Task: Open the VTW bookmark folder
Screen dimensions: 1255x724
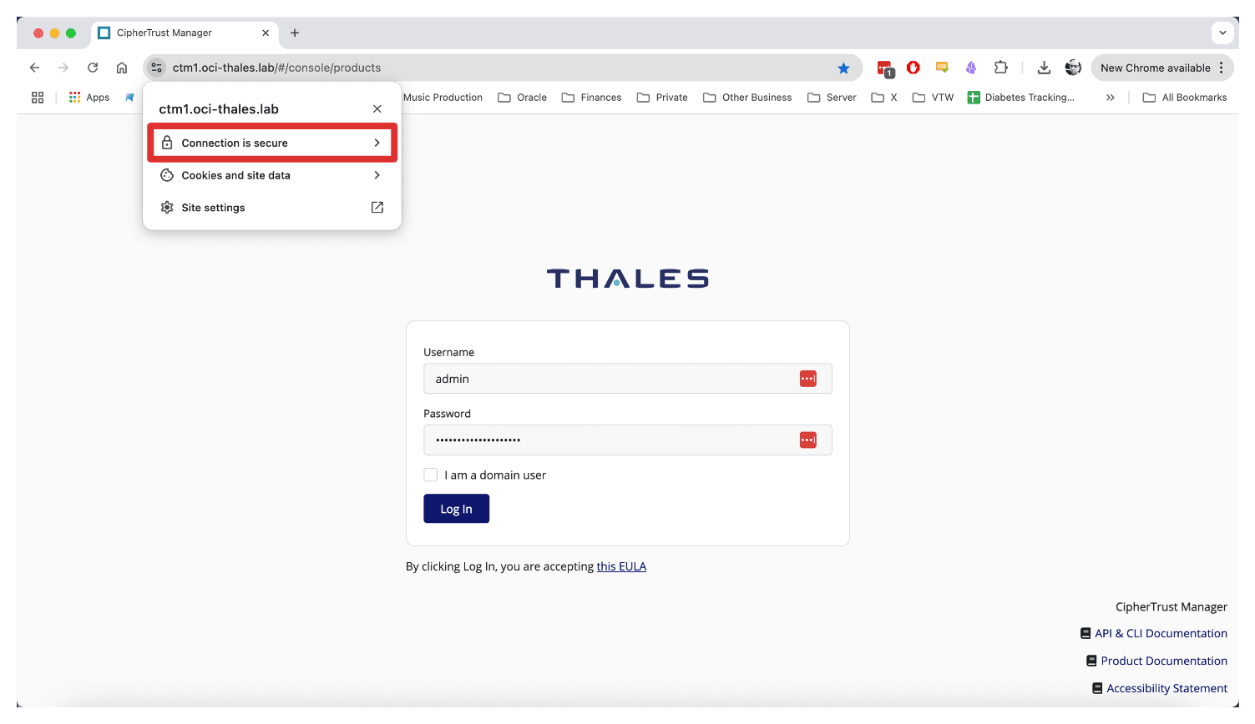Action: 933,98
